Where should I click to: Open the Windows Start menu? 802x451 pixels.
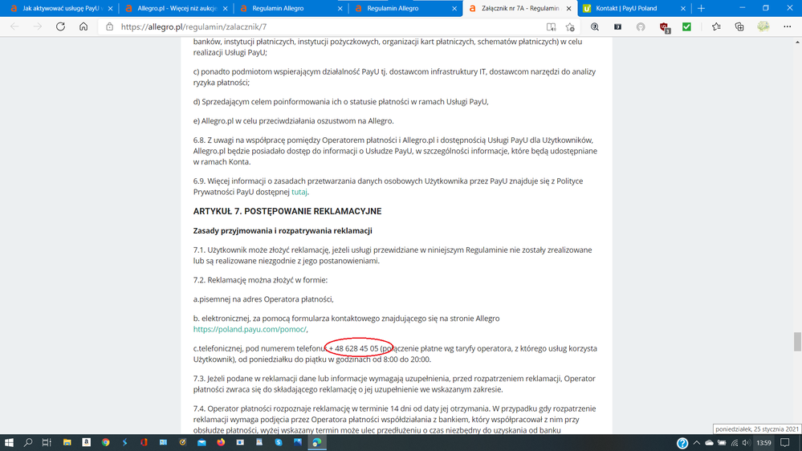point(9,442)
